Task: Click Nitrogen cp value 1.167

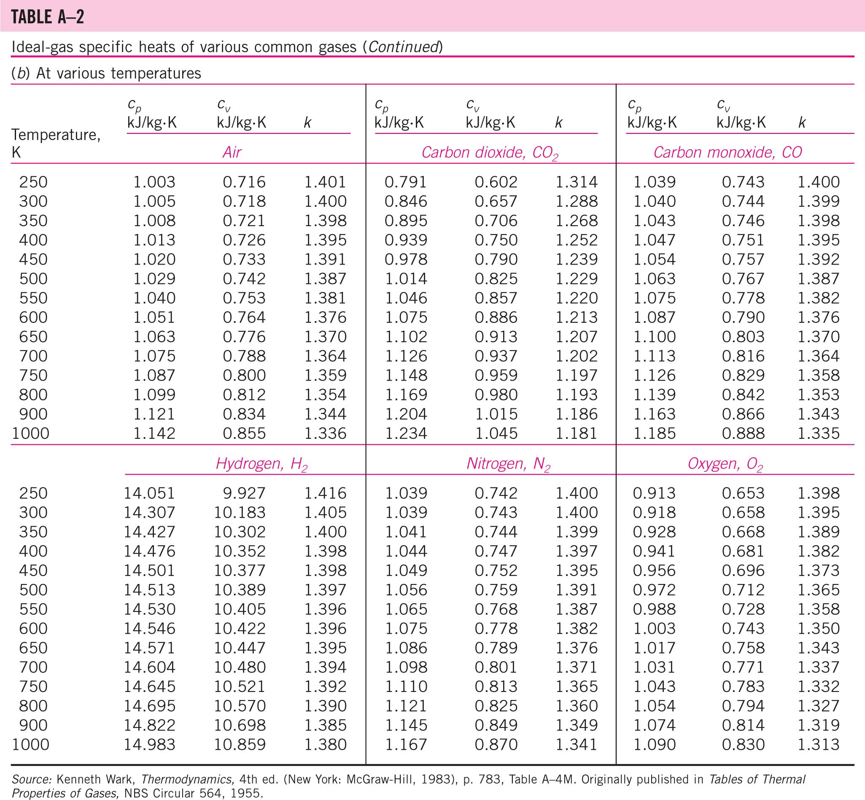Action: [x=406, y=744]
